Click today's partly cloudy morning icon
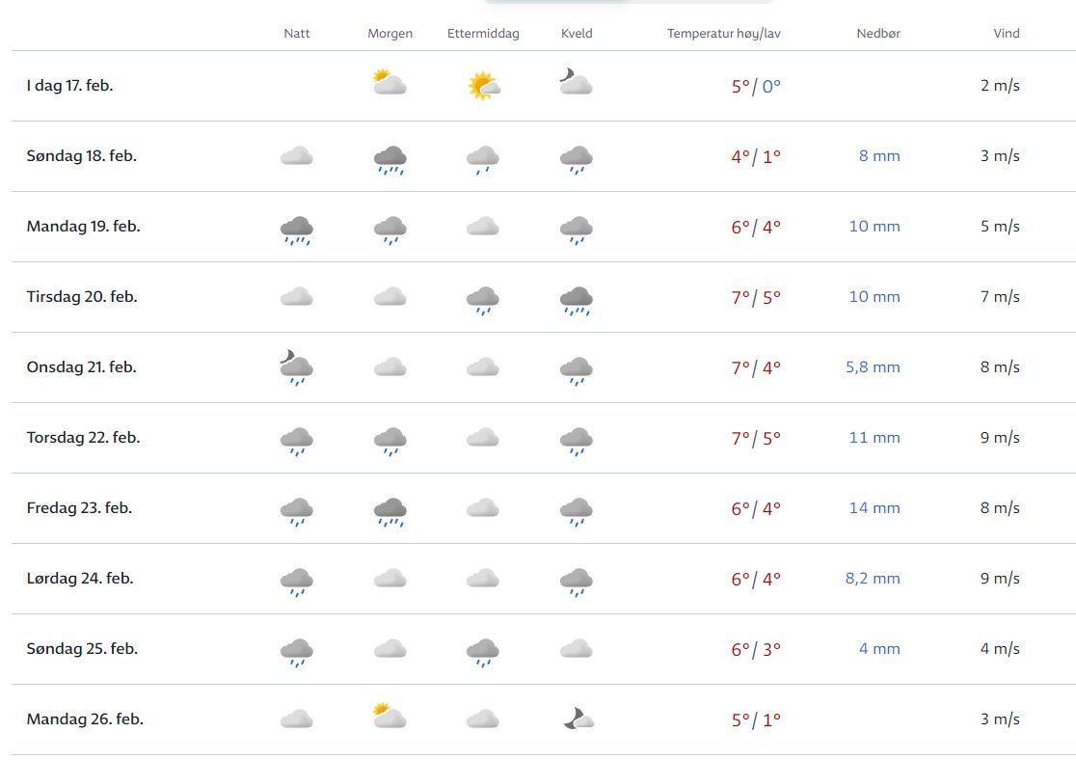1076x760 pixels. (x=390, y=83)
